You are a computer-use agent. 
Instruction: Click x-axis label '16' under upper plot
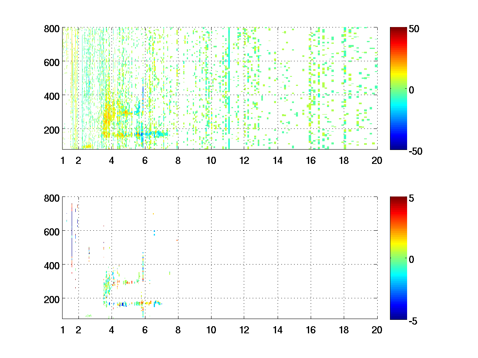point(311,161)
